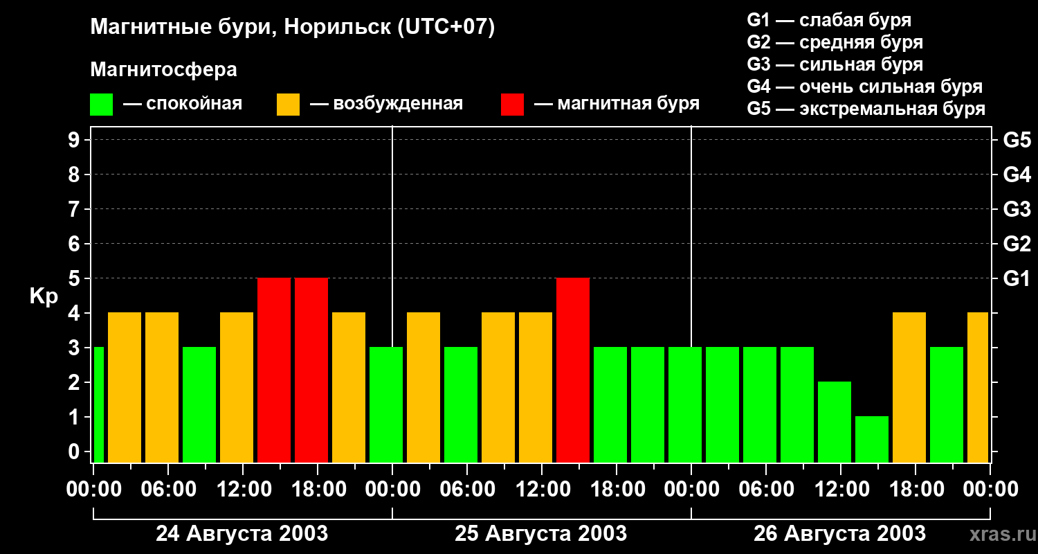Click the 'G4' label on the right axis
The image size is (1038, 554).
[x=1017, y=175]
